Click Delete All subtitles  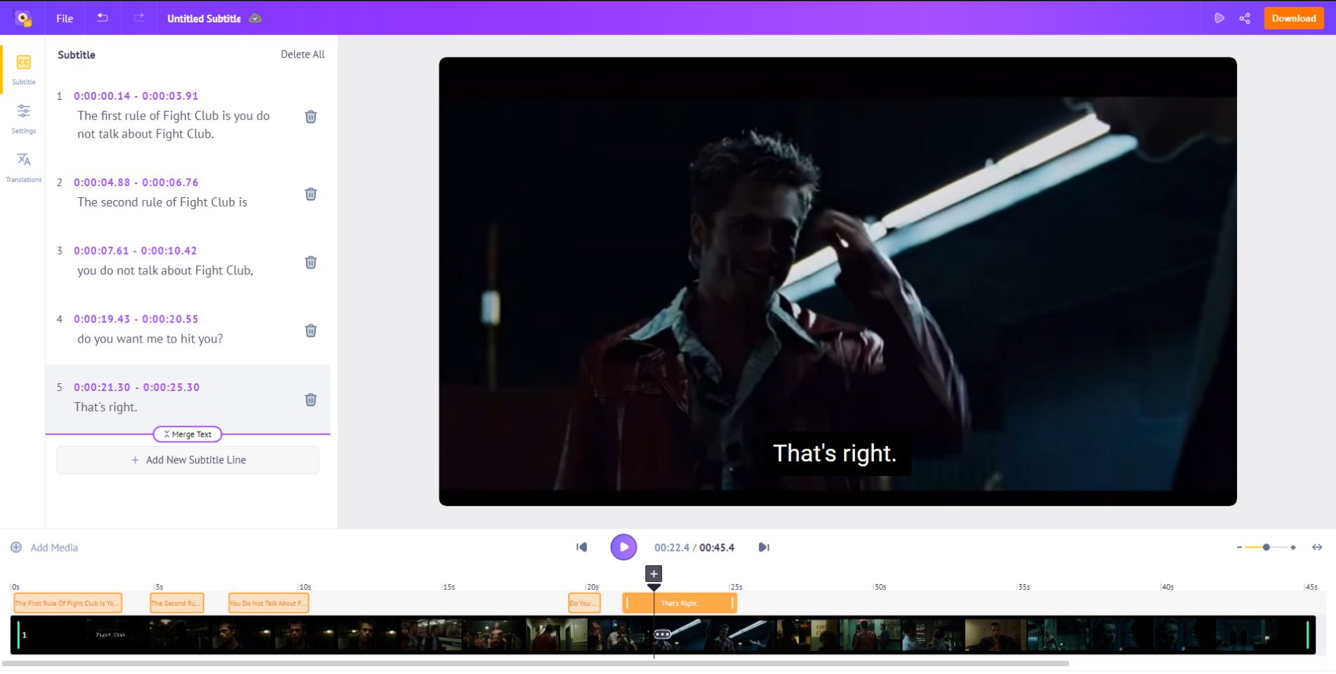click(303, 54)
